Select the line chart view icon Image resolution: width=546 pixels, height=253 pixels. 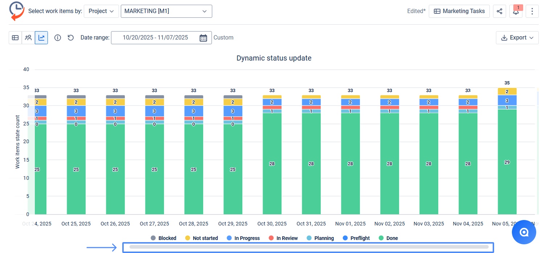[x=41, y=38]
